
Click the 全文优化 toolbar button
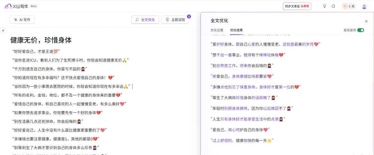coord(145,20)
